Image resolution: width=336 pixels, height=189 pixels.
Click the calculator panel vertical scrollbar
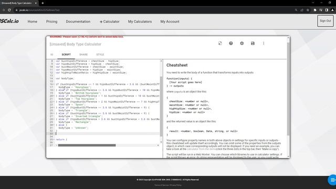coord(288,89)
